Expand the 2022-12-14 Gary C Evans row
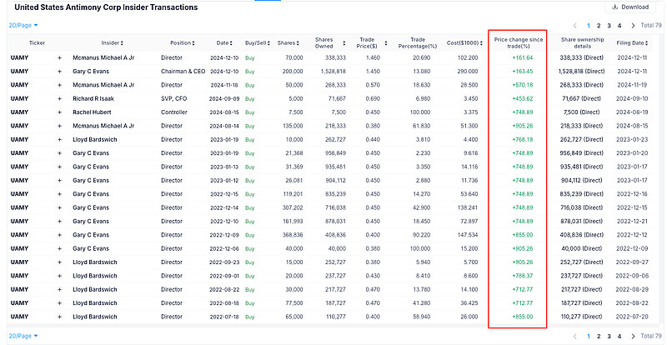Image resolution: width=667 pixels, height=345 pixels. (x=59, y=207)
